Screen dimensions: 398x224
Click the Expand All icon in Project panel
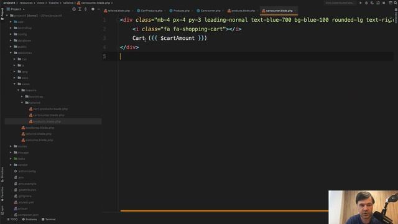click(x=80, y=9)
